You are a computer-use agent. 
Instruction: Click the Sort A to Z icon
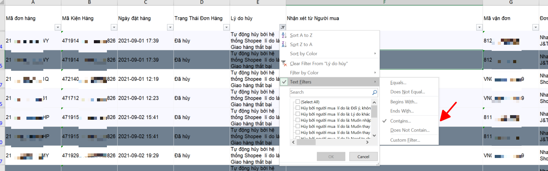tap(284, 35)
